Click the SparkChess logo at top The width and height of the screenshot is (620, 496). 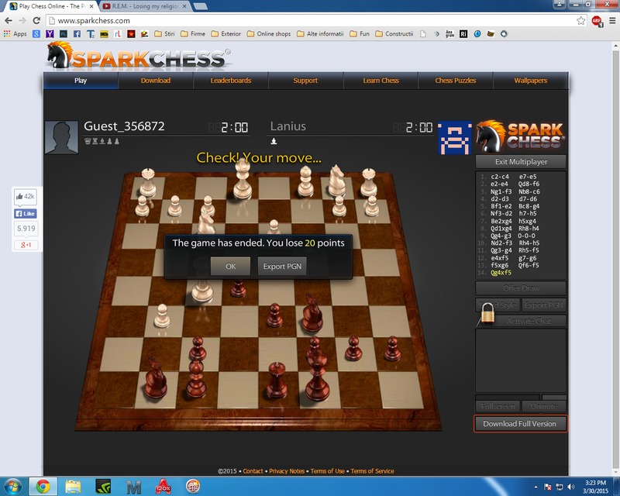tap(139, 56)
